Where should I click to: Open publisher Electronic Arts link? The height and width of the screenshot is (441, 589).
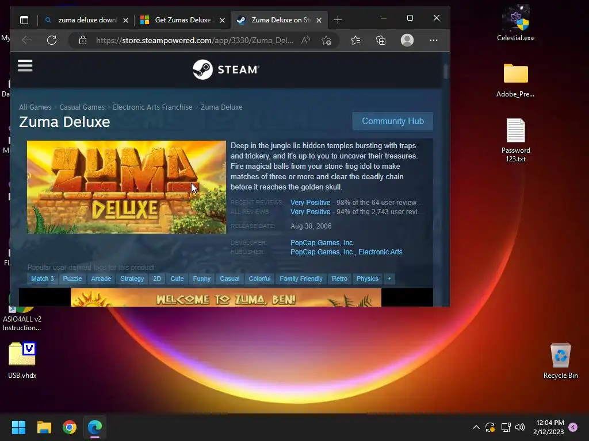tap(380, 252)
